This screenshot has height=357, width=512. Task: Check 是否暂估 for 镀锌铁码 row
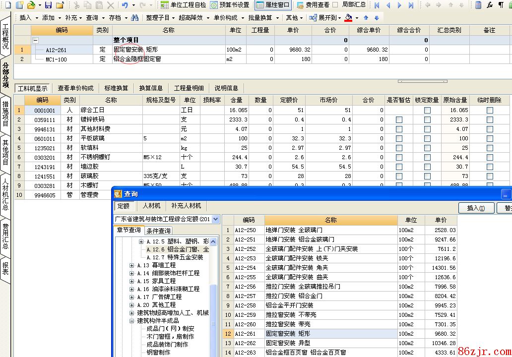coord(399,119)
